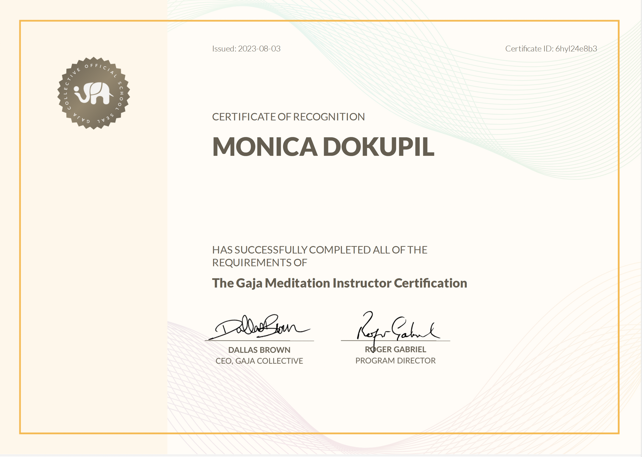The image size is (642, 457).
Task: Click the 'Has successfully completed' text line
Action: coord(320,250)
